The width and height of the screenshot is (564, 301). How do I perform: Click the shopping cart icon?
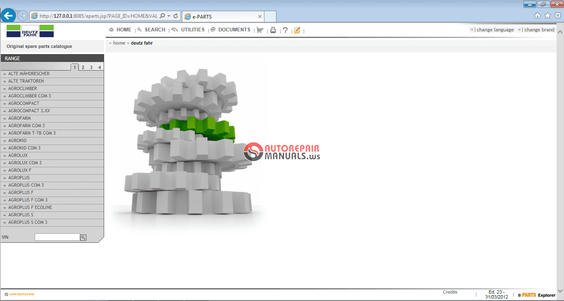[260, 30]
